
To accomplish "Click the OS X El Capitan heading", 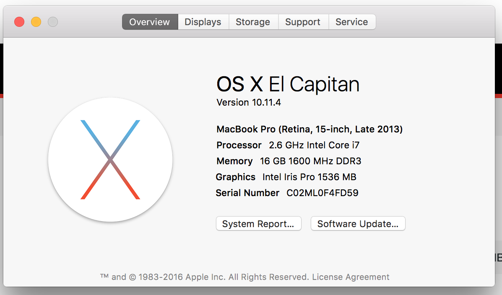I will tap(288, 84).
